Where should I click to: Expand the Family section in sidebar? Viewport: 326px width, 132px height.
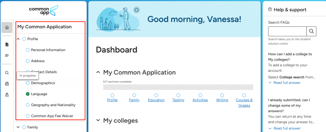18,127
